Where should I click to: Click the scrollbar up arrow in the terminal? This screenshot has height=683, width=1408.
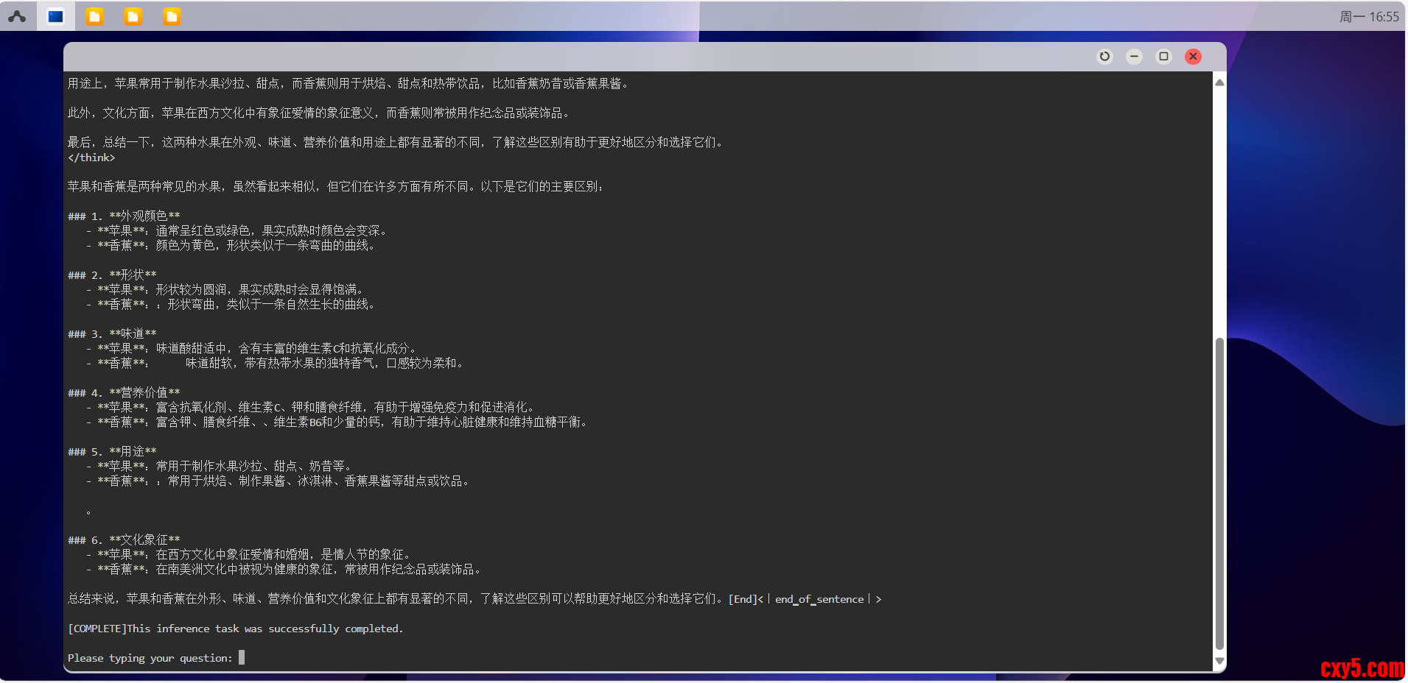tap(1219, 82)
